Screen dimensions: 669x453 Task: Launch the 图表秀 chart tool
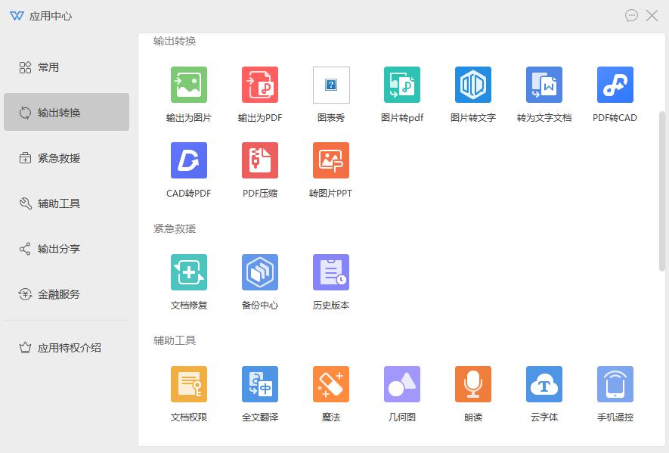pos(330,92)
